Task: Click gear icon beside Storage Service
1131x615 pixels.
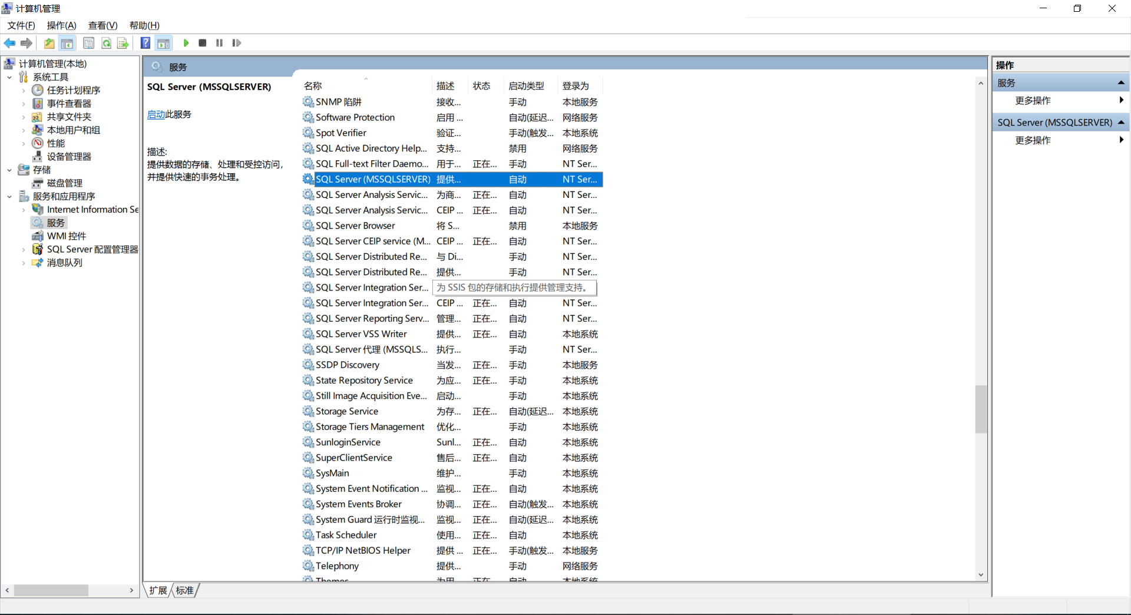Action: pyautogui.click(x=308, y=411)
